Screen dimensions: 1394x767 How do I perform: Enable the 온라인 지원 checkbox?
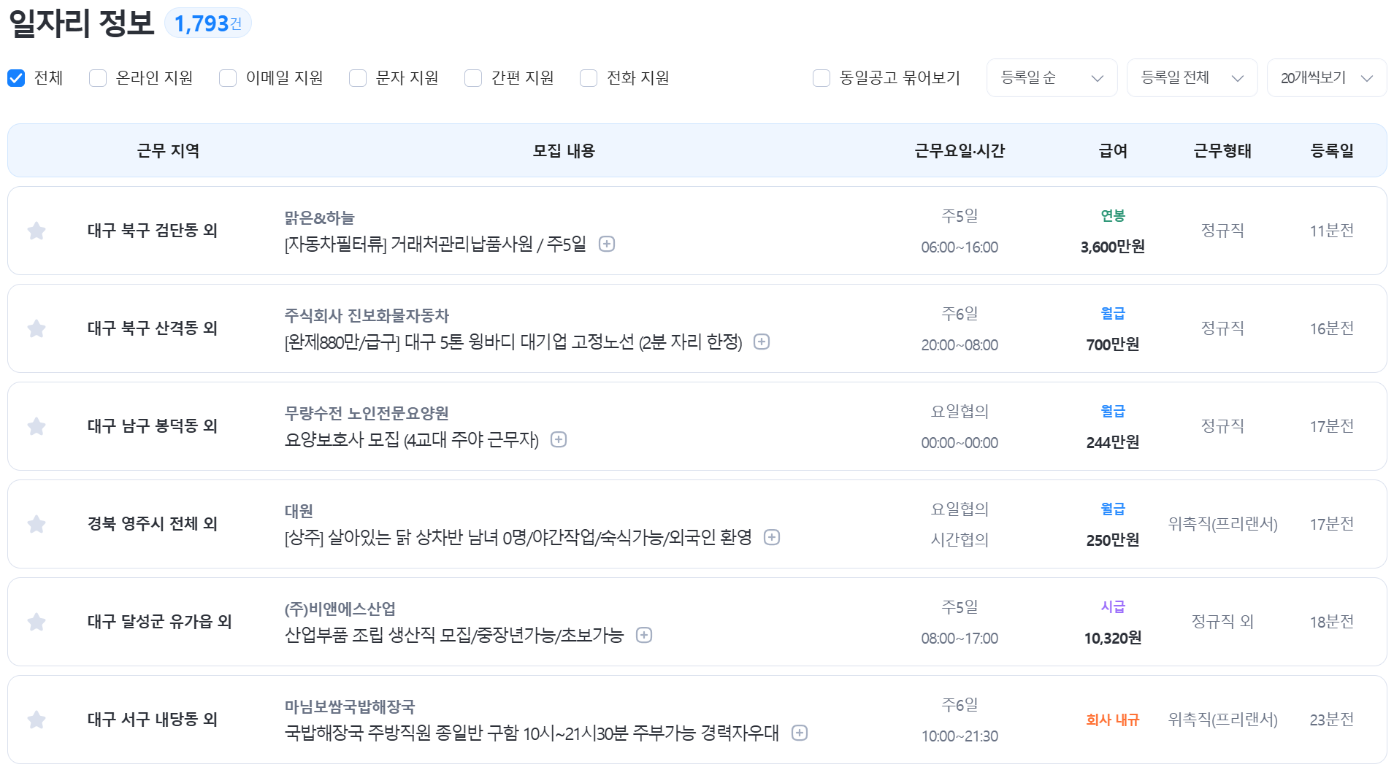point(98,78)
